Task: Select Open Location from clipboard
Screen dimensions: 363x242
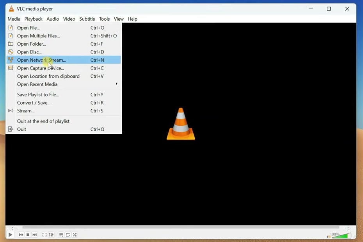Action: tap(64, 76)
